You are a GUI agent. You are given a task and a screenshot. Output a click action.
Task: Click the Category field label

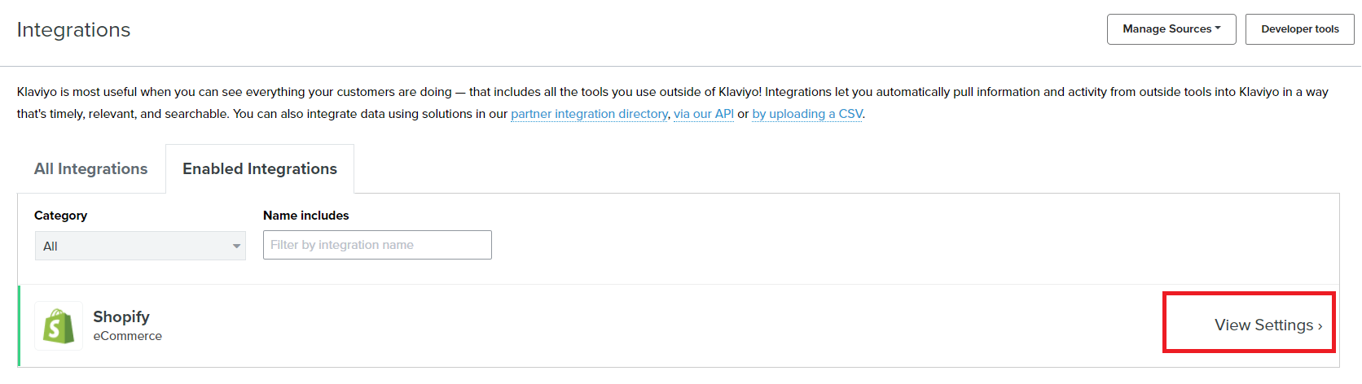[60, 216]
